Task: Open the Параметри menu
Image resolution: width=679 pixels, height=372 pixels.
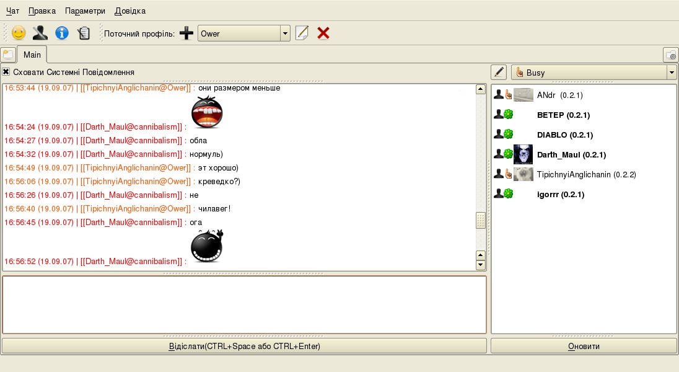Action: [x=85, y=11]
